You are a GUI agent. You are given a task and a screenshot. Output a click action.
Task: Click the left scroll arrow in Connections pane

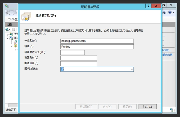pos(7,105)
